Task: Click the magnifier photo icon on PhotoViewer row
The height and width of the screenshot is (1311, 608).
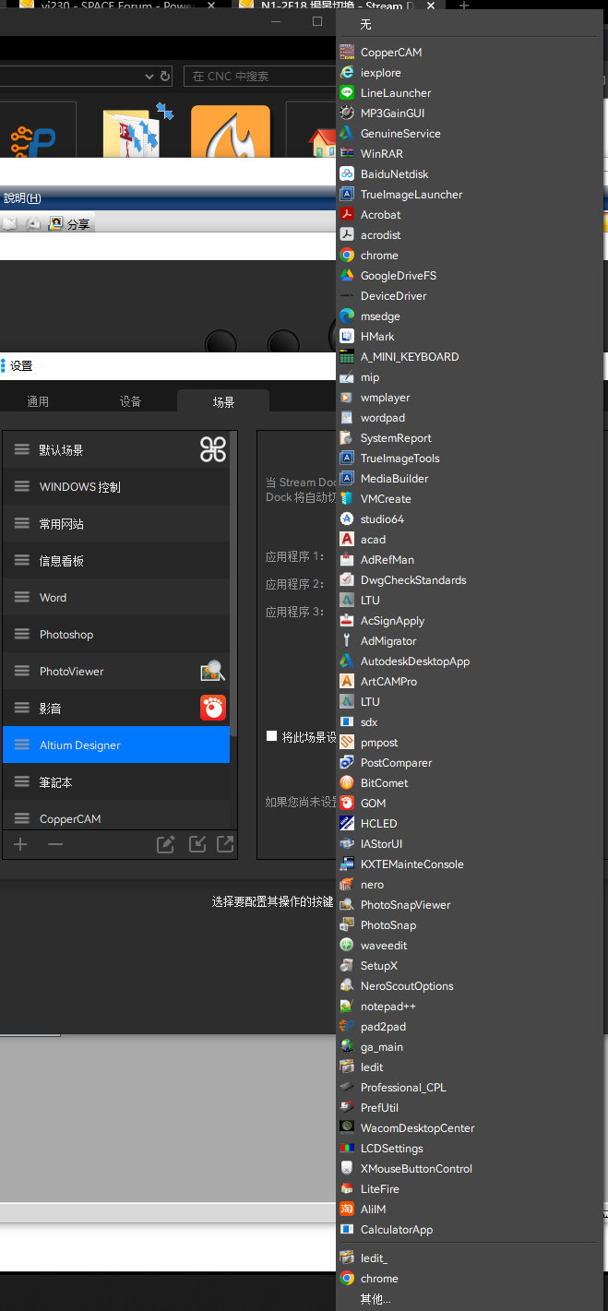Action: click(x=213, y=671)
